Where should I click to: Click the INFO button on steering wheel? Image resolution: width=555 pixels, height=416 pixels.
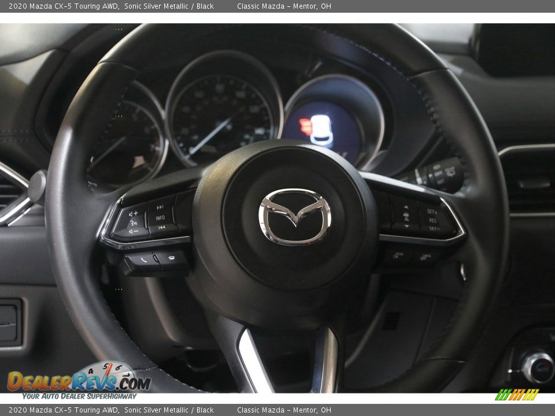160,218
